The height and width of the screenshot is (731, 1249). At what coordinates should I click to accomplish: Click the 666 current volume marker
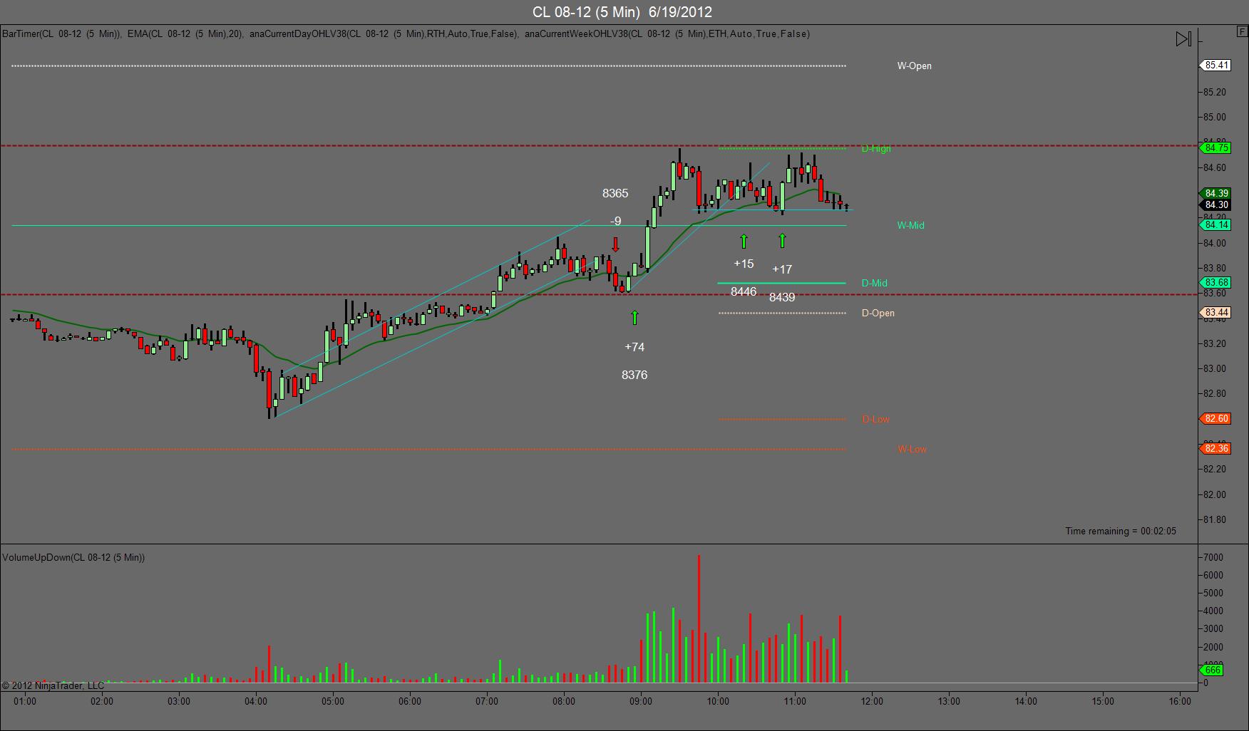(x=1213, y=670)
